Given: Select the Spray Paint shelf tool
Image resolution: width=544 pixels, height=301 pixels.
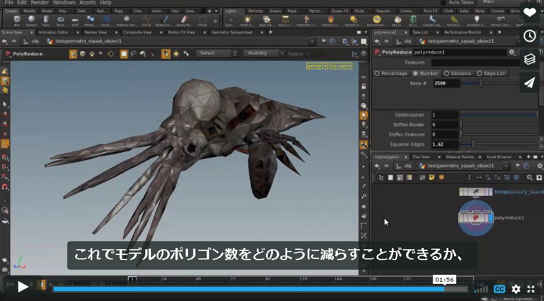Looking at the screenshot, I should [184, 20].
